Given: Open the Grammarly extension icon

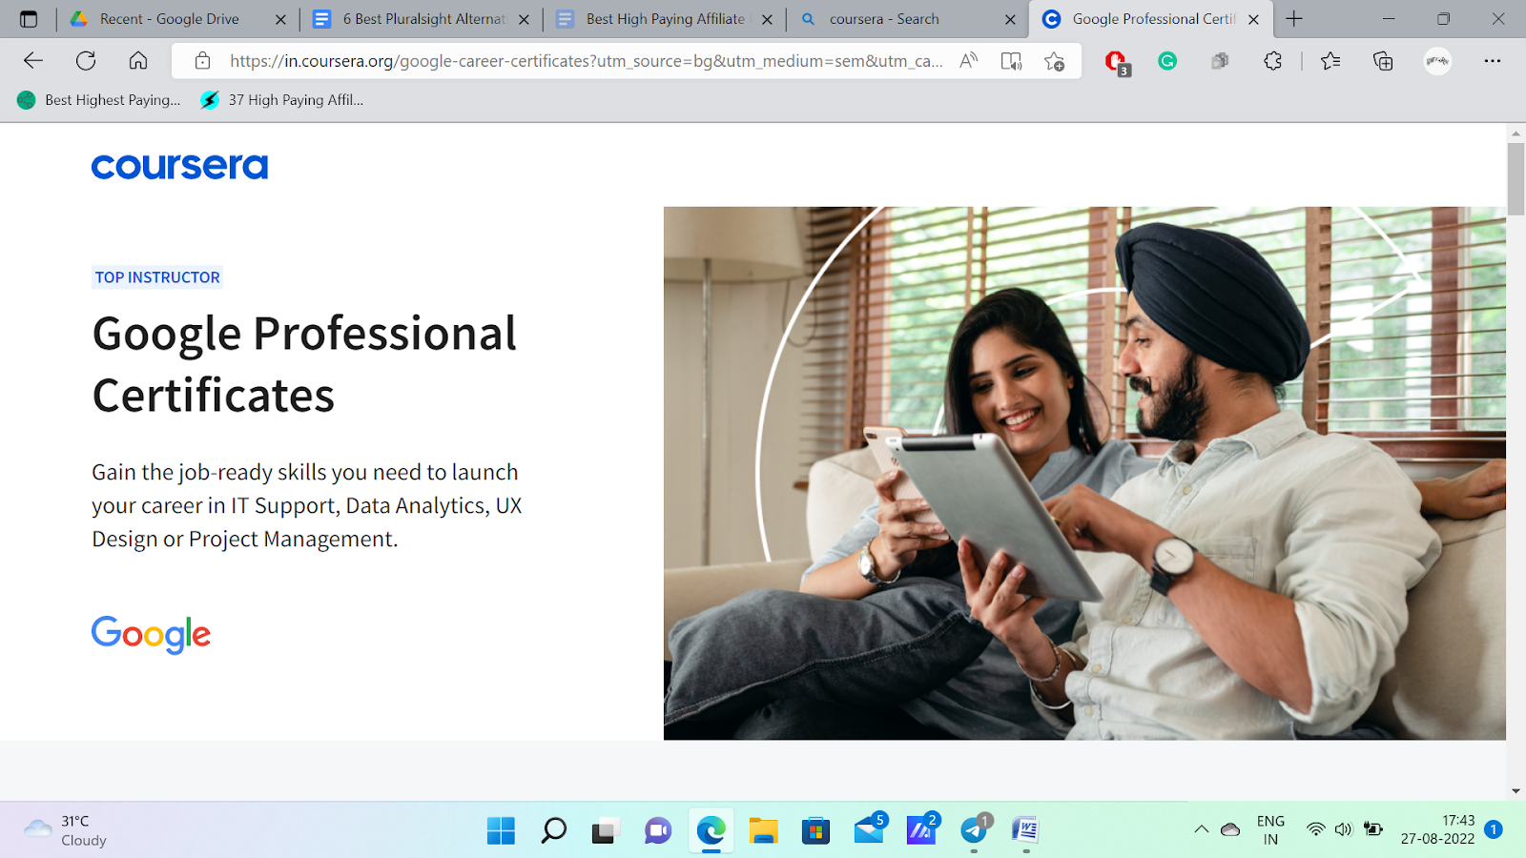Looking at the screenshot, I should point(1167,61).
